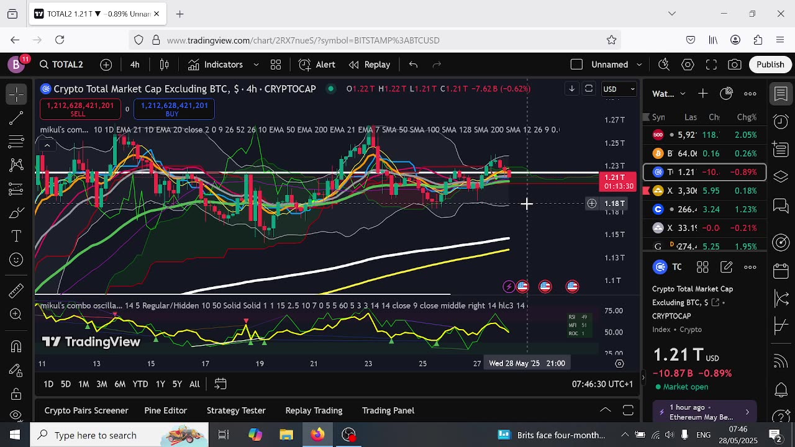Expand the bottom panel chevron
The width and height of the screenshot is (795, 447).
[x=605, y=410]
